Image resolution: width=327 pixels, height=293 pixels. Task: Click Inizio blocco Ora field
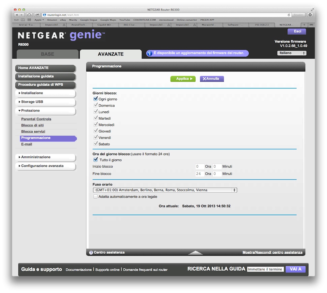[200, 166]
